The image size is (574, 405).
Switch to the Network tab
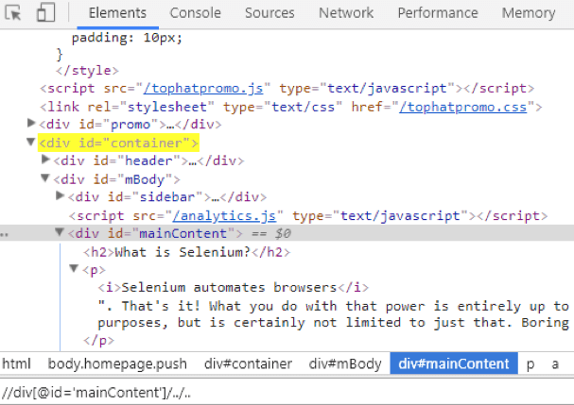(346, 13)
